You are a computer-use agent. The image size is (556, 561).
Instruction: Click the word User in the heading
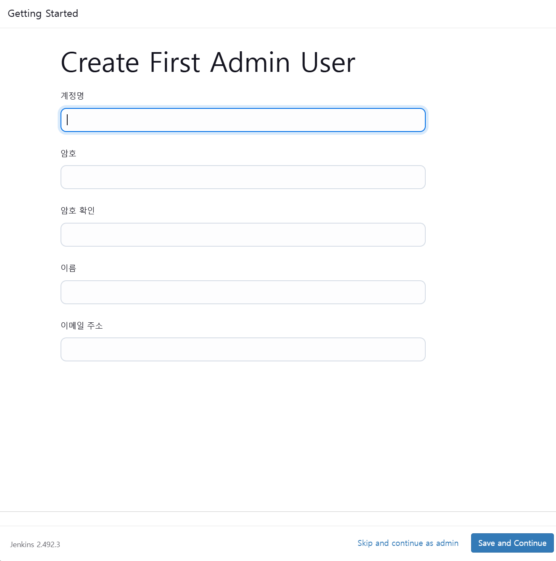[328, 63]
